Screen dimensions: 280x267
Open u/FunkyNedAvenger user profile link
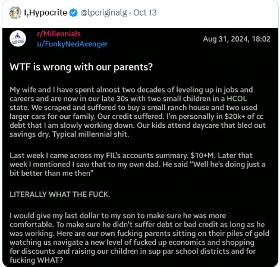[73, 44]
